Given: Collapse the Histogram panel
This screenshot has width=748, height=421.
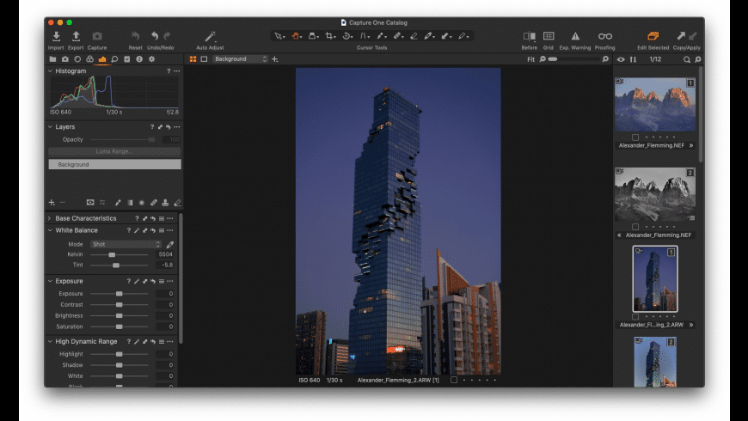Looking at the screenshot, I should (50, 71).
